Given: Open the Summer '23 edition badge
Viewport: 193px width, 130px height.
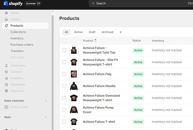Looking at the screenshot, I should coord(33,3).
